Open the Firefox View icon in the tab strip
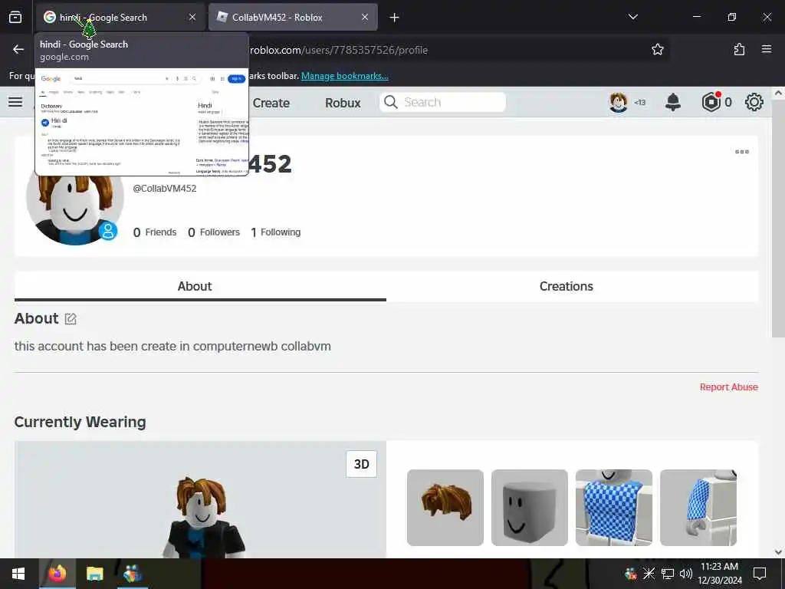The width and height of the screenshot is (785, 589). pyautogui.click(x=15, y=18)
